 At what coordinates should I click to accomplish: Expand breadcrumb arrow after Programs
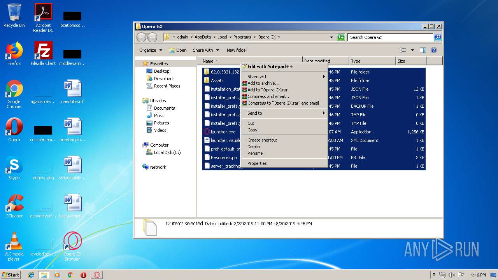tap(254, 37)
